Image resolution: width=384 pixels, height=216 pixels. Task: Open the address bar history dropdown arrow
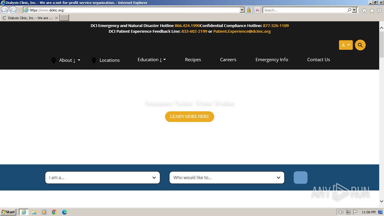point(242,10)
